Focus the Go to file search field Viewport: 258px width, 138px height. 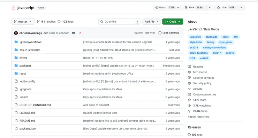tap(120, 22)
